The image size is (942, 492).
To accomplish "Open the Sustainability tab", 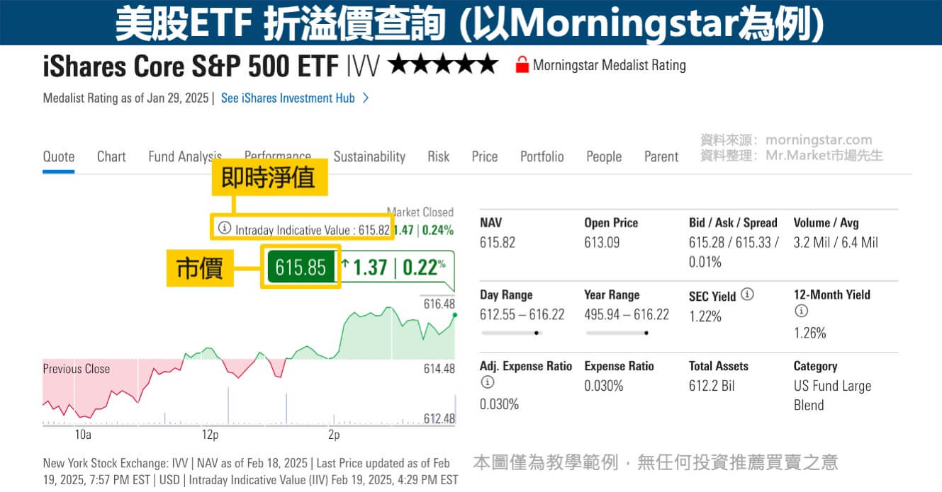I will [369, 156].
